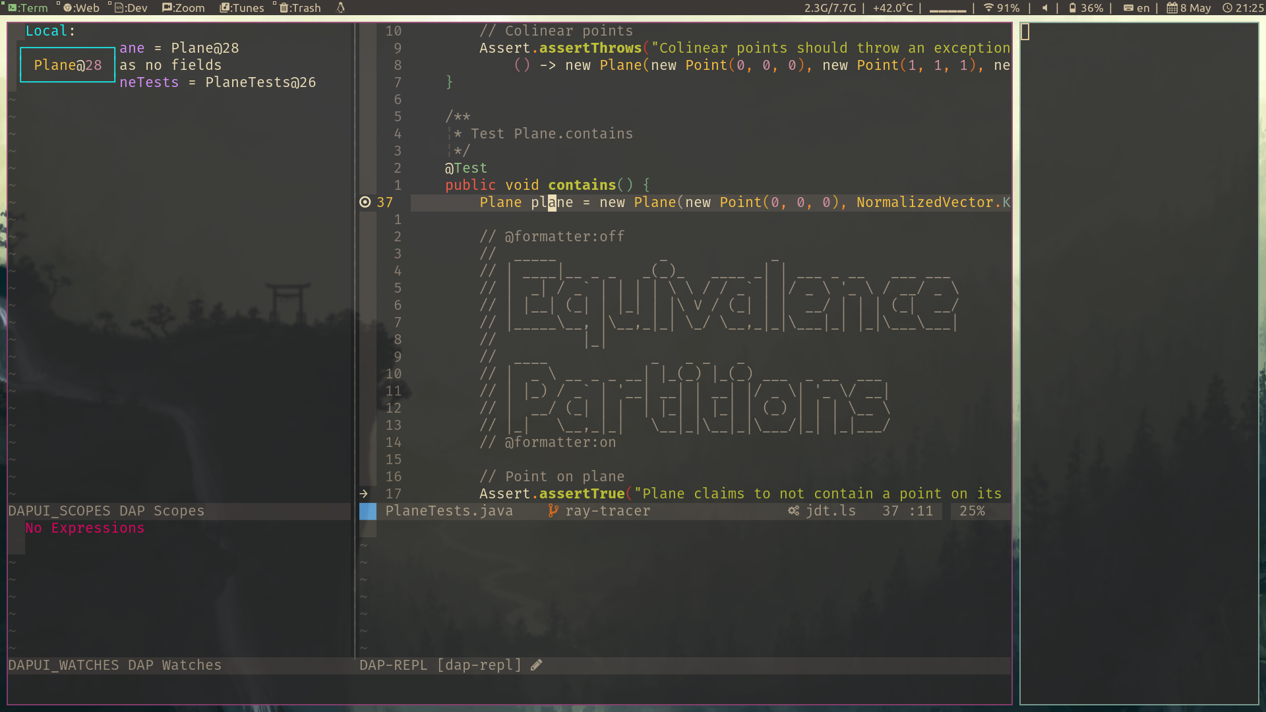1266x712 pixels.
Task: Click the pencil icon next to DAP-REPL
Action: 536,665
